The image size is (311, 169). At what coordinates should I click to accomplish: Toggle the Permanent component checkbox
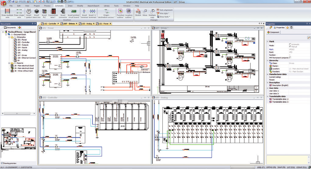point(290,57)
